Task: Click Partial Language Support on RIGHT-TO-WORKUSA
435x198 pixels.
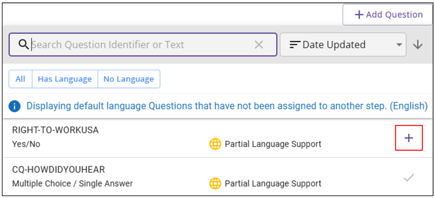Action: pos(273,144)
